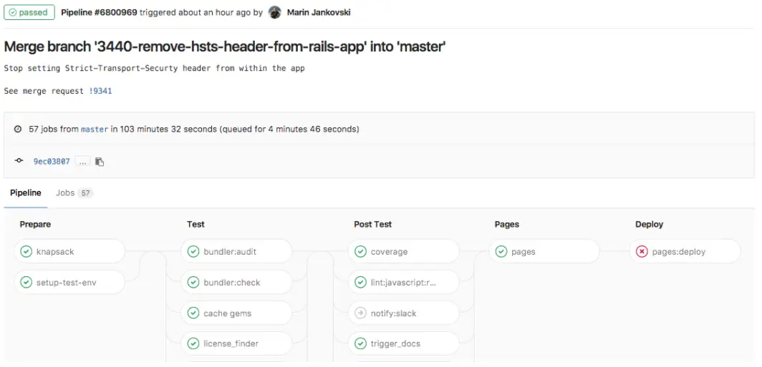Click the notify:slack skipped status icon
This screenshot has width=762, height=367.
click(360, 313)
